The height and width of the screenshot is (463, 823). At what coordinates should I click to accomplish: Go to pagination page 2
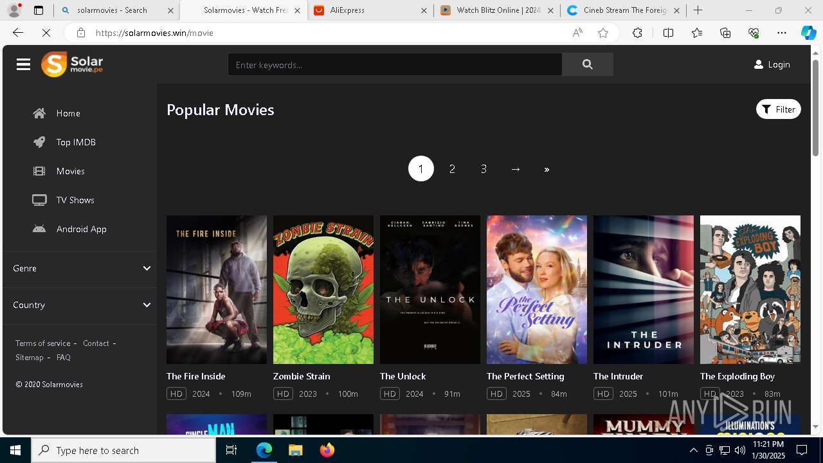453,168
